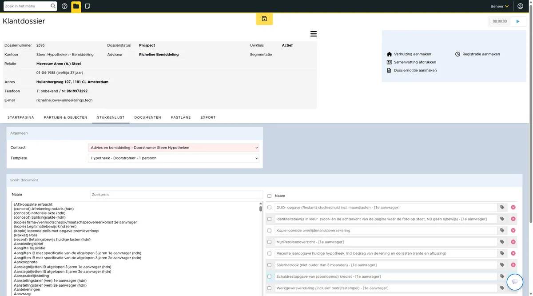Remove the Recente jaaropgave huidige hypotheek row
Viewport: 533px width, 296px height.
click(x=513, y=253)
